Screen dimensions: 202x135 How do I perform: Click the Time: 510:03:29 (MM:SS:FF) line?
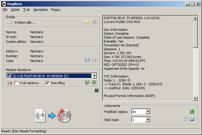point(124,61)
